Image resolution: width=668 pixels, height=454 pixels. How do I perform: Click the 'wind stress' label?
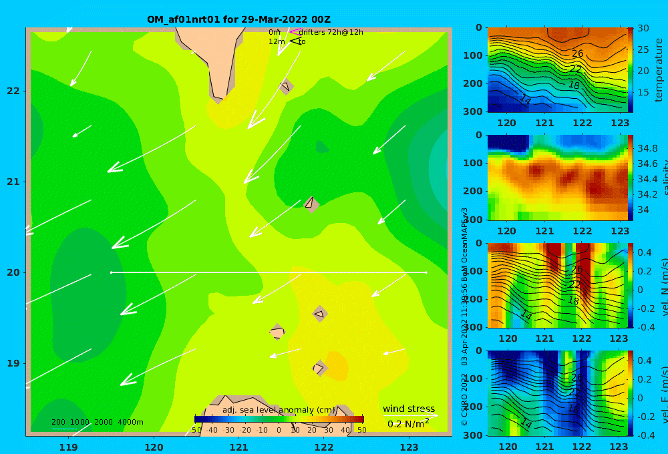coord(409,409)
